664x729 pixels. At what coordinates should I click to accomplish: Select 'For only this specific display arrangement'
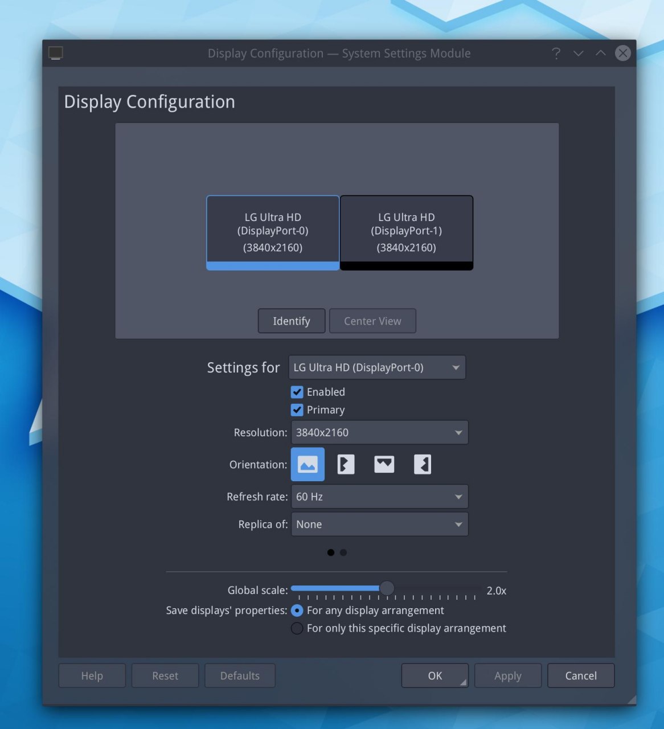pyautogui.click(x=297, y=628)
